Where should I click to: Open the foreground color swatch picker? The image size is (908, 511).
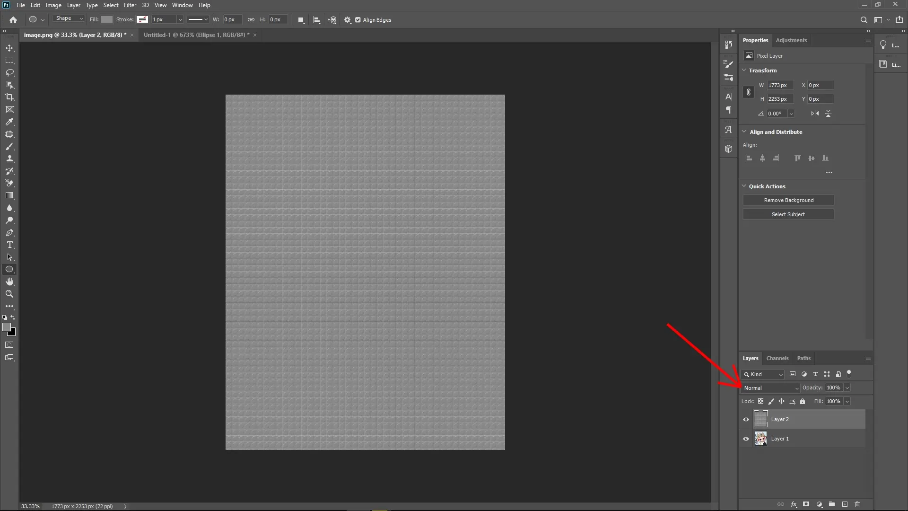[8, 327]
